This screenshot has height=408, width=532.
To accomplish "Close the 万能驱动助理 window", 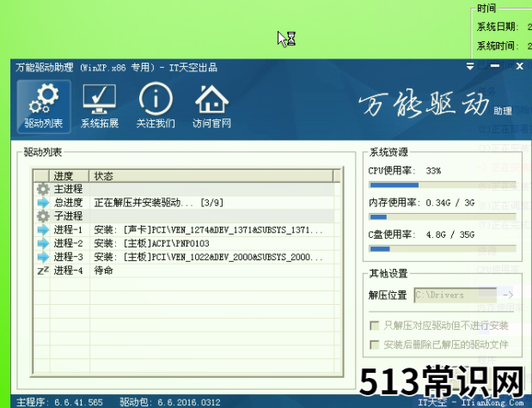I will 519,66.
